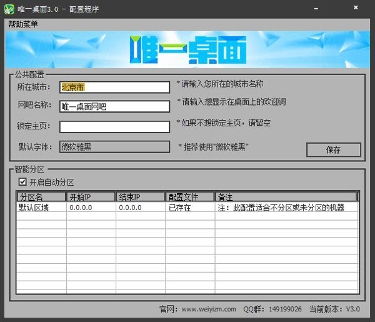Click the 所在城市 input field
The image size is (375, 322).
(x=114, y=88)
